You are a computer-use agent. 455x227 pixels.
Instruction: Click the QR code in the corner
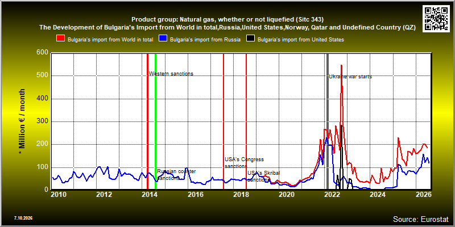point(437,18)
